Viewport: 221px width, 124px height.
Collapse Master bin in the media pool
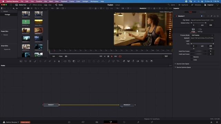point(2,11)
